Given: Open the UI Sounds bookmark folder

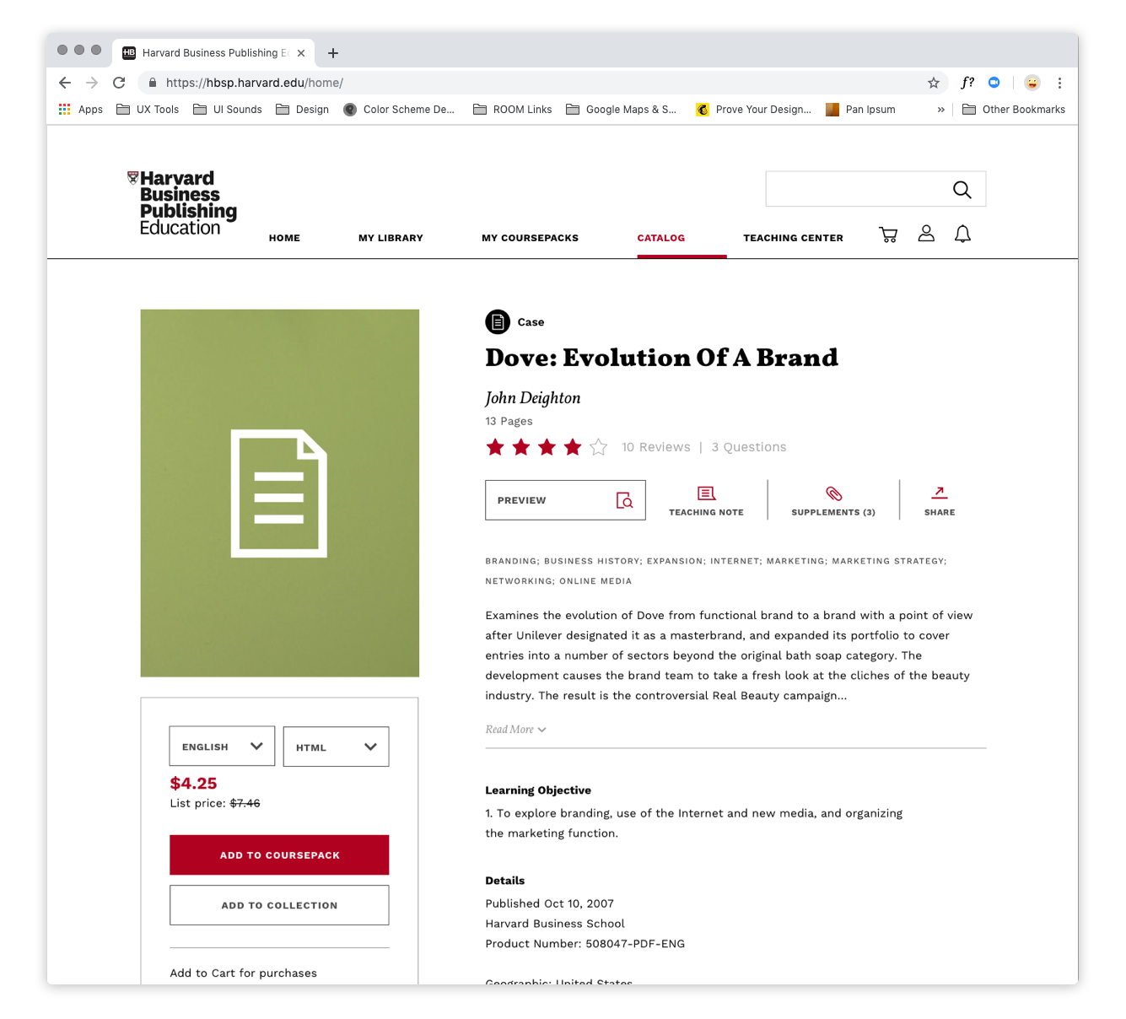Looking at the screenshot, I should click(228, 110).
